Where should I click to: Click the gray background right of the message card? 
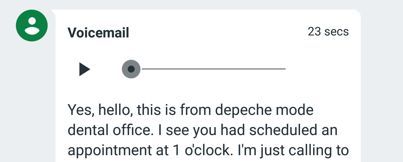point(381,85)
